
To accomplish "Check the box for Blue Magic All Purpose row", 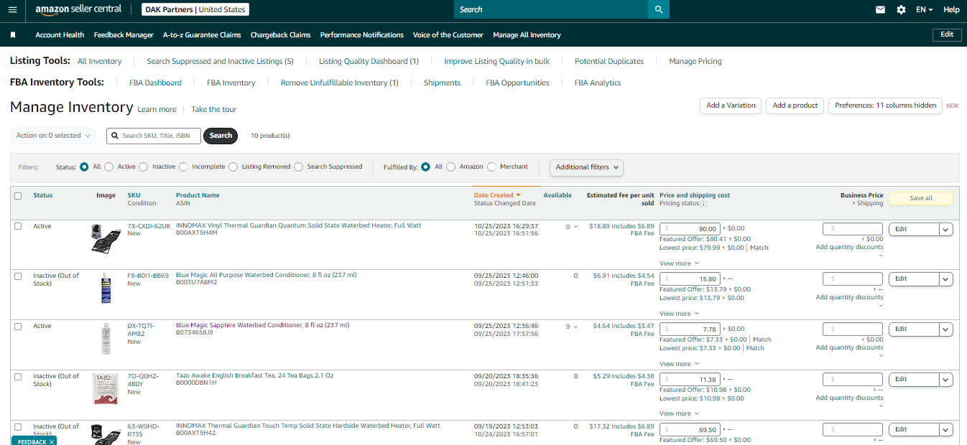I will click(18, 276).
